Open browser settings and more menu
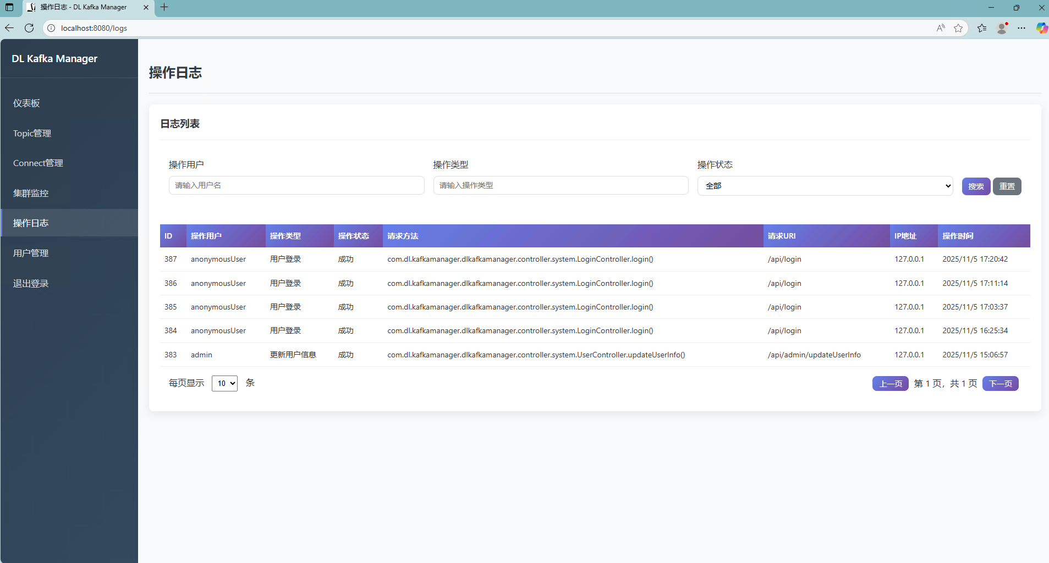Viewport: 1049px width, 563px height. [x=1021, y=28]
